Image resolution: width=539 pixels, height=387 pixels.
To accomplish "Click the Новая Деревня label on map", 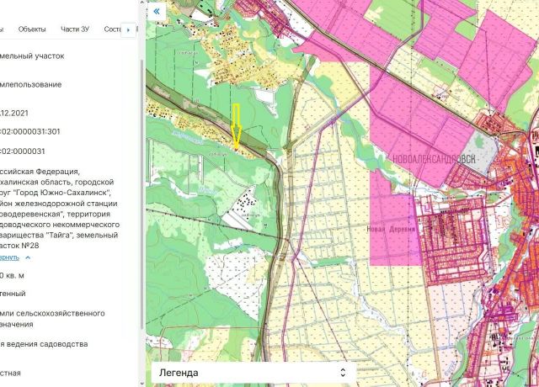I will (391, 229).
